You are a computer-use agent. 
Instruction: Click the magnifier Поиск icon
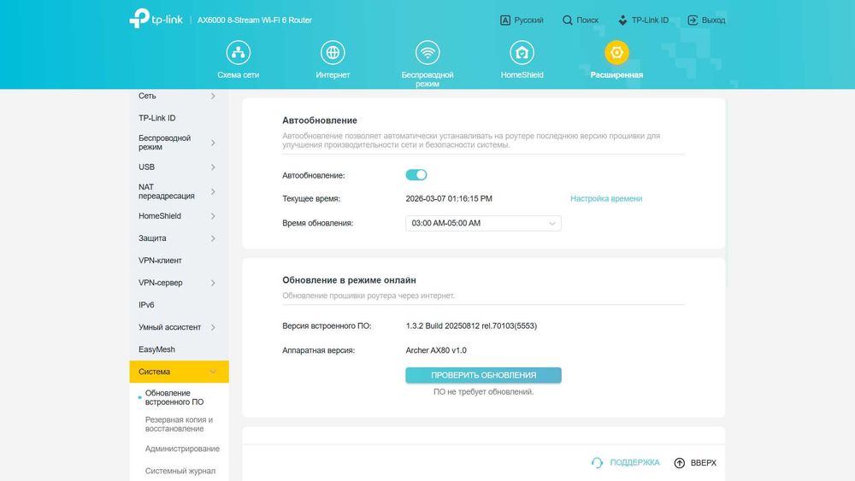pos(567,21)
